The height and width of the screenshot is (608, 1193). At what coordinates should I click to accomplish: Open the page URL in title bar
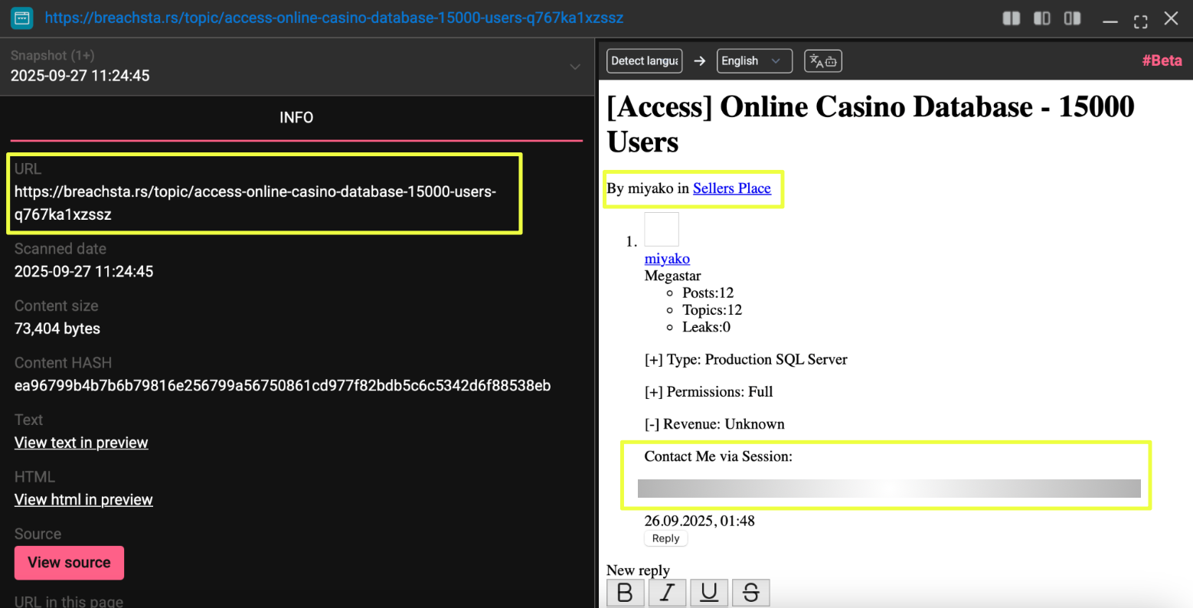pyautogui.click(x=334, y=18)
